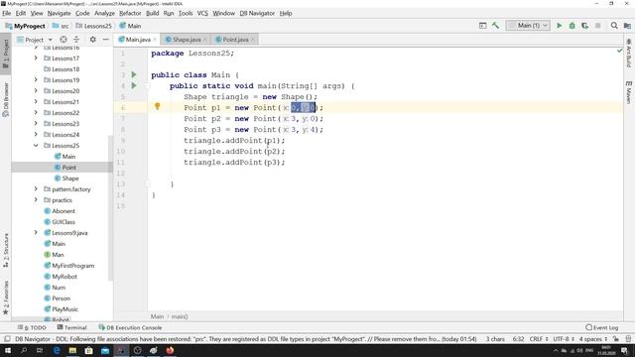Viewport: 635px width, 357px height.
Task: Expand the Lessons17 folder
Action: [36, 59]
